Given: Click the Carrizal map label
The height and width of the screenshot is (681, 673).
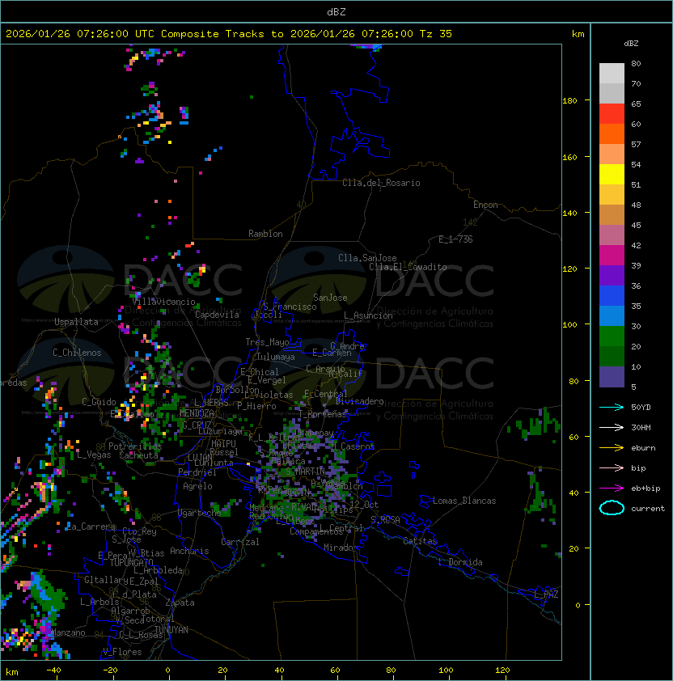Looking at the screenshot, I should coord(240,542).
